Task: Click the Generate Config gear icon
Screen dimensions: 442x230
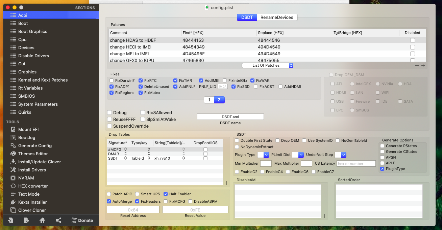Action: [x=13, y=145]
